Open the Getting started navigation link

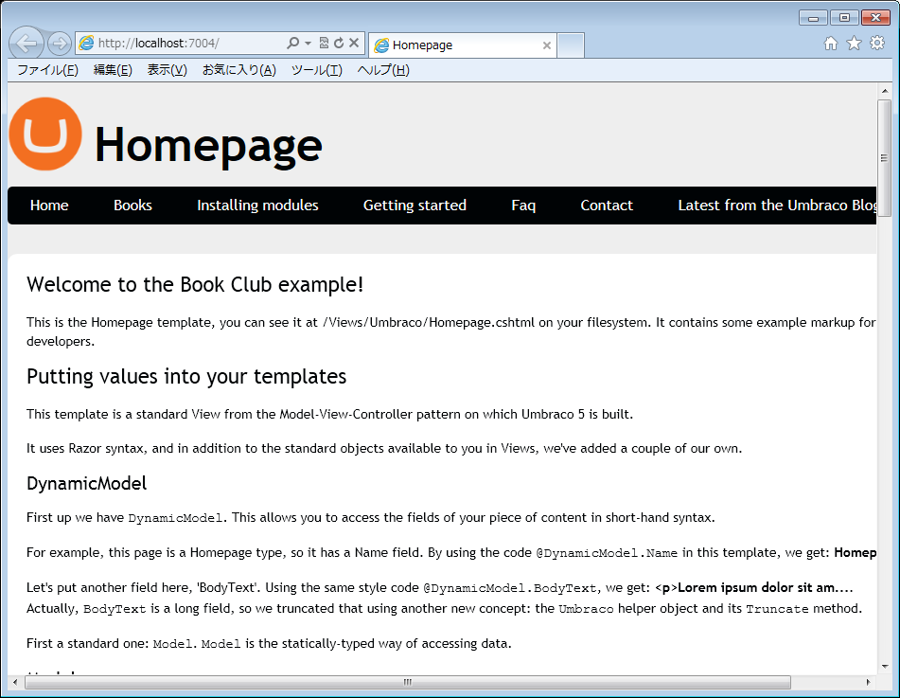[x=415, y=206]
